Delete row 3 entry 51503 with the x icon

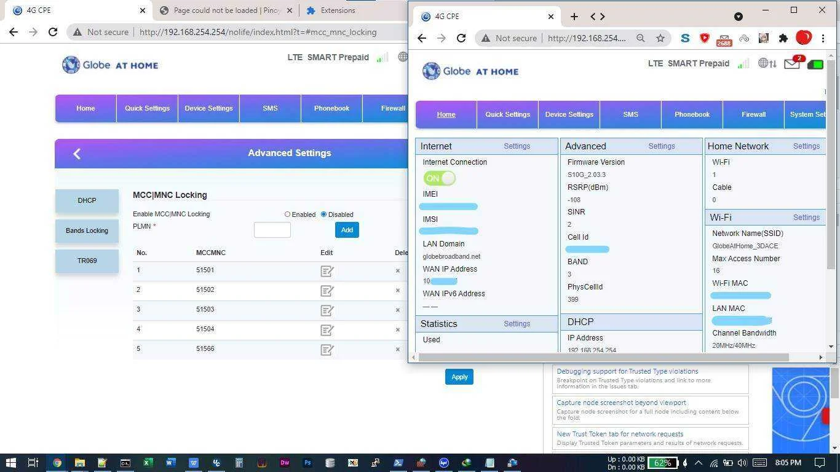[x=398, y=310]
